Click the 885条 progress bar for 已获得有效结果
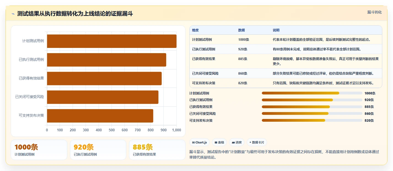This screenshot has width=393, height=171. [x=312, y=107]
